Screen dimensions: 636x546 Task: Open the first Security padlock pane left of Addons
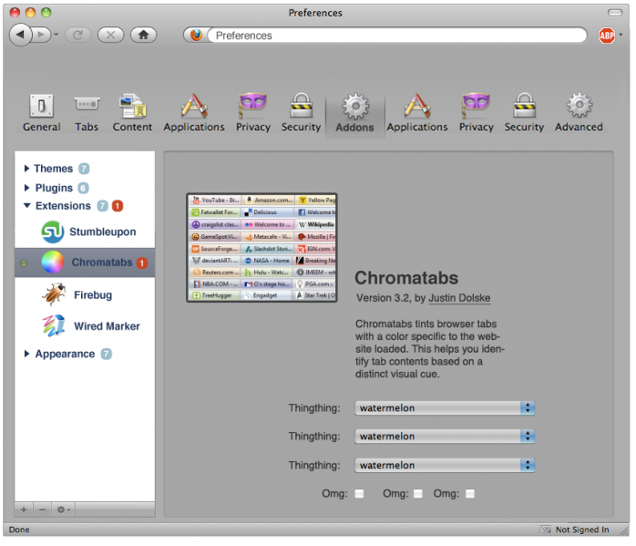point(301,113)
